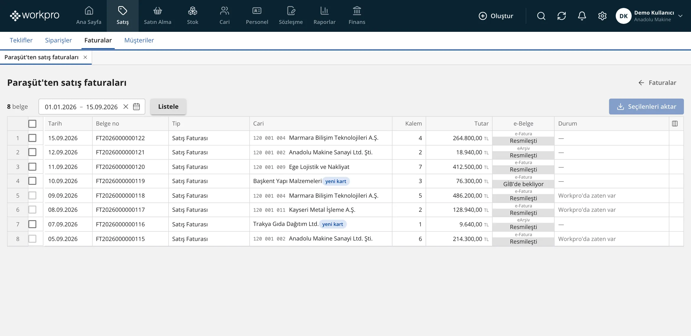Click the Tutar column header
691x336 pixels.
point(459,123)
